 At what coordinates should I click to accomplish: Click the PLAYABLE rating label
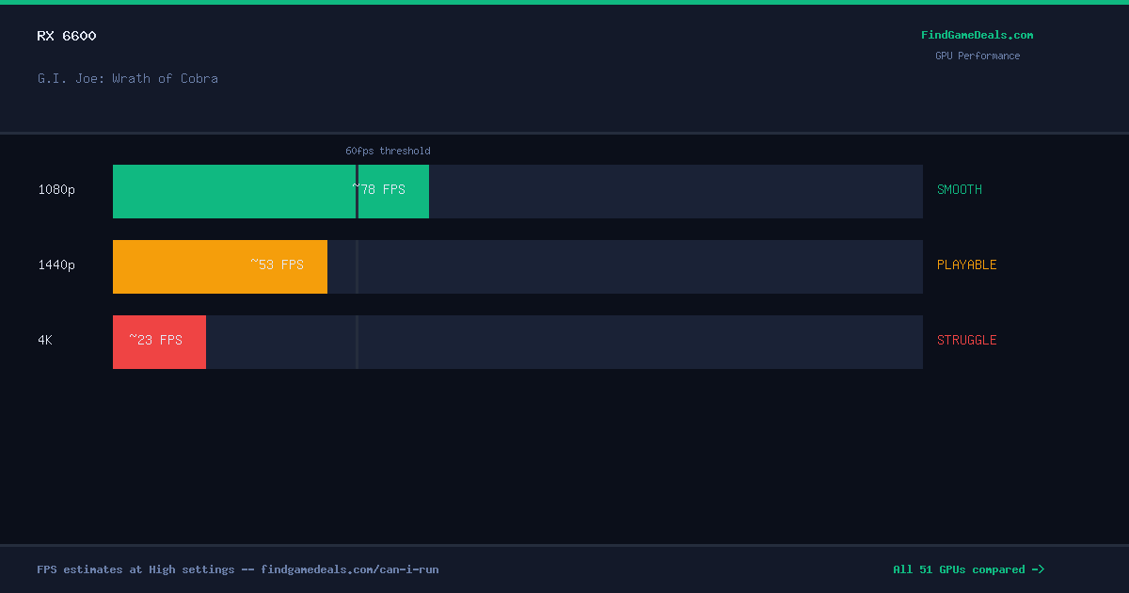[967, 264]
